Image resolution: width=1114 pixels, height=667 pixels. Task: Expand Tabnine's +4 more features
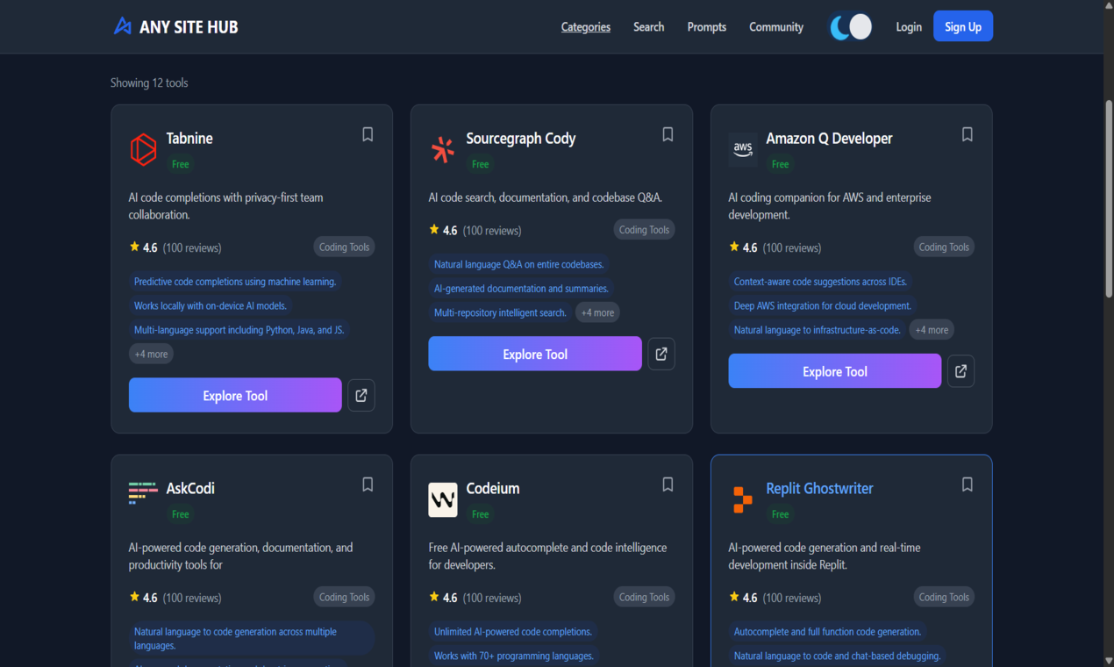(150, 354)
